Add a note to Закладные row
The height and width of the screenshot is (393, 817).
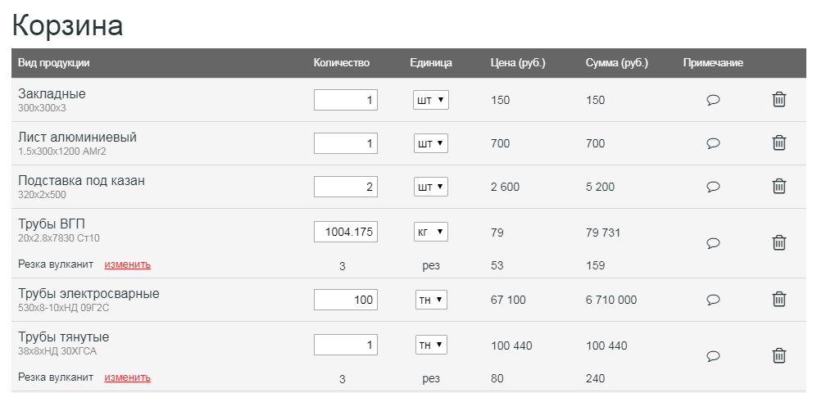click(x=713, y=99)
